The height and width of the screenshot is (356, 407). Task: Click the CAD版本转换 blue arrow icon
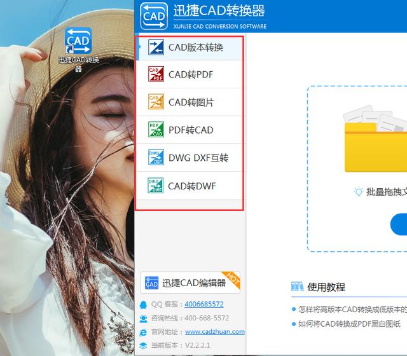(156, 47)
